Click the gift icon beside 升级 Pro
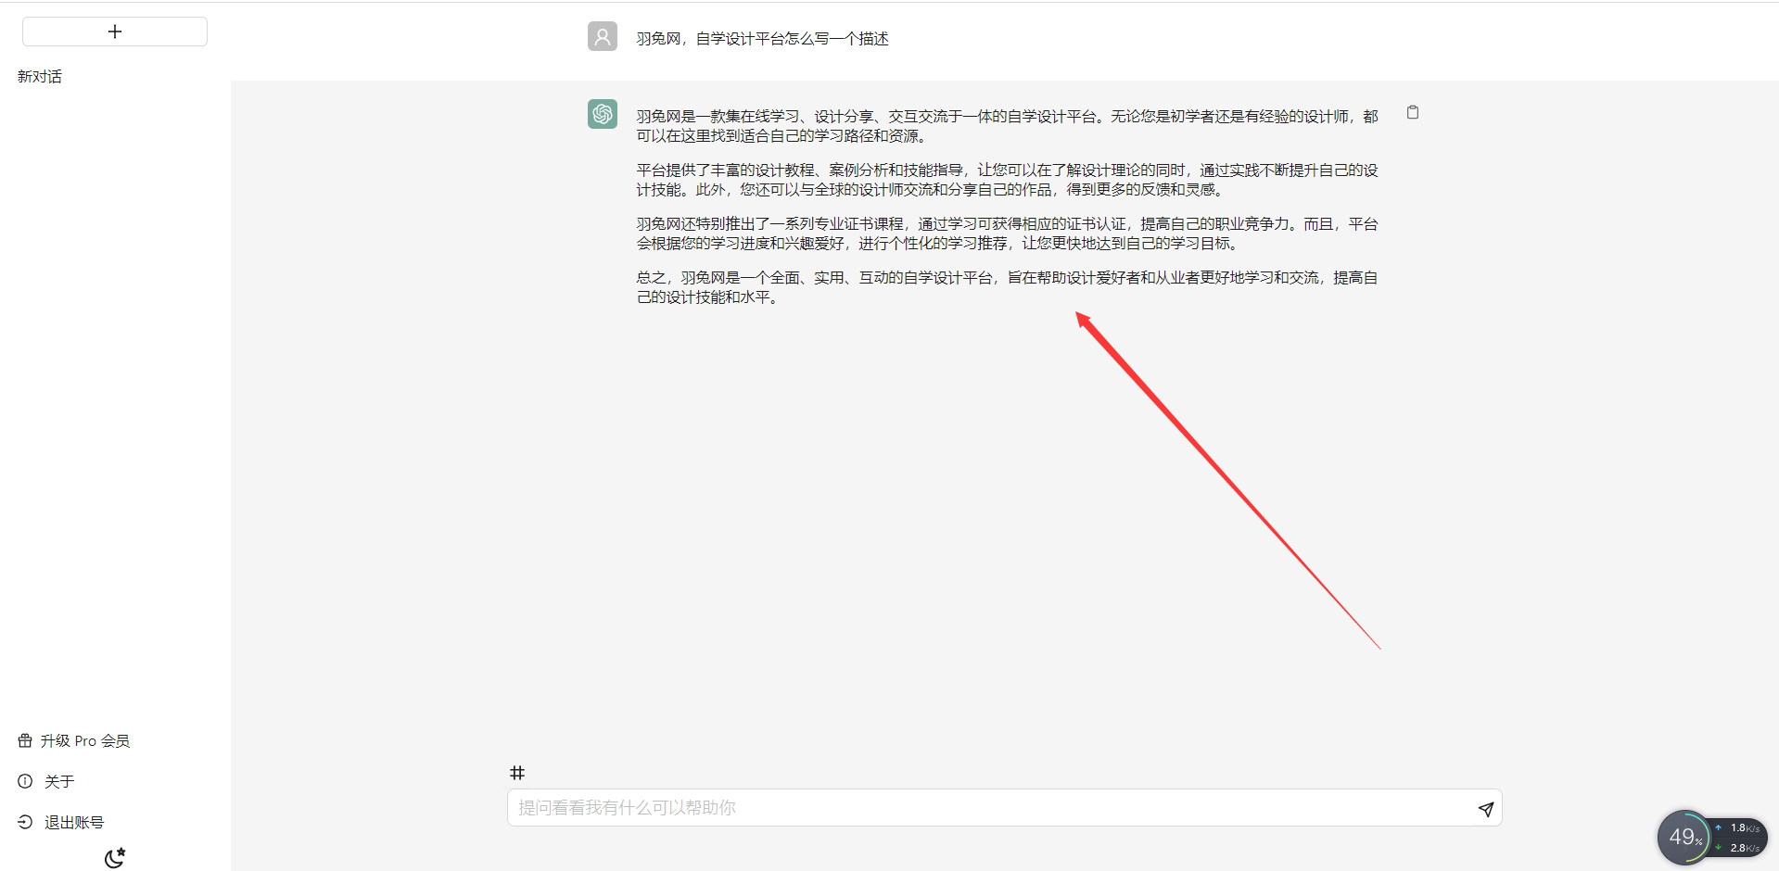Screen dimensions: 1779x871 pyautogui.click(x=25, y=741)
